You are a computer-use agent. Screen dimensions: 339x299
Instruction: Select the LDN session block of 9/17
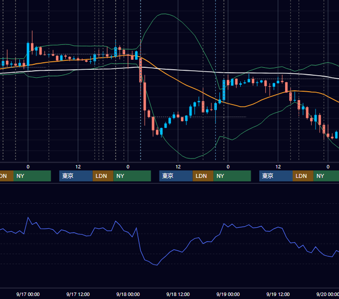point(103,176)
